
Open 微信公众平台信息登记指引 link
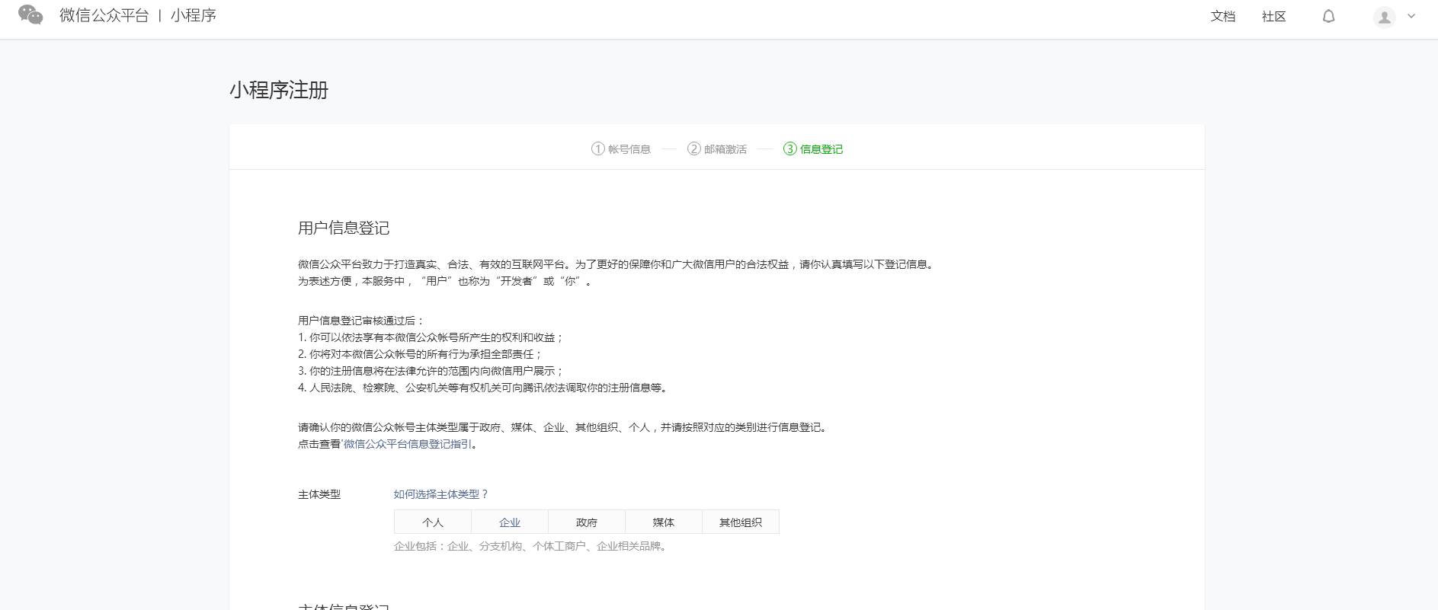point(408,444)
